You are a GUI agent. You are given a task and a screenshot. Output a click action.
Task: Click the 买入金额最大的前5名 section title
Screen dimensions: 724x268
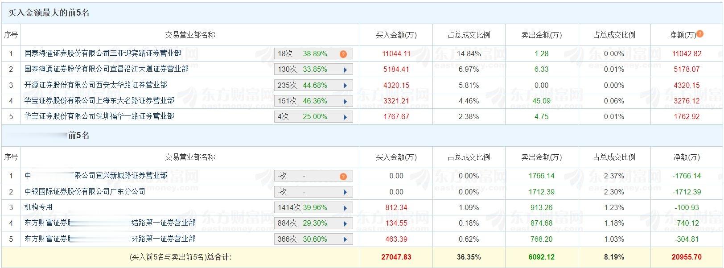[49, 13]
